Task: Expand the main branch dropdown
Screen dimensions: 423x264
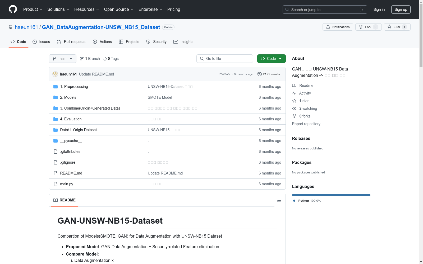Action: click(x=62, y=59)
